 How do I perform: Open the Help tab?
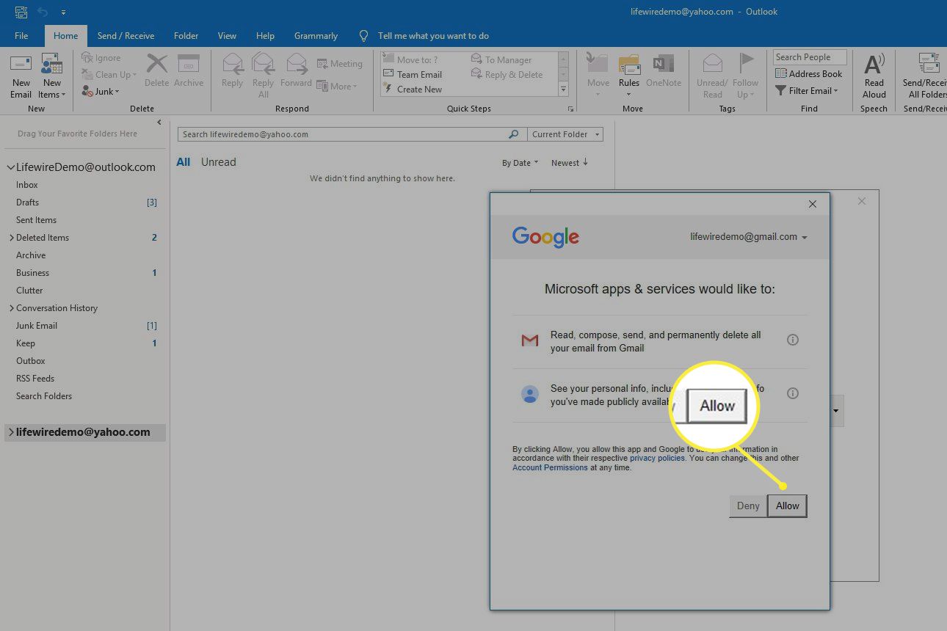click(x=265, y=35)
